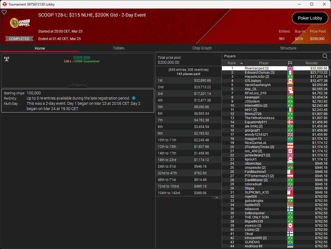Screen dimensions: 331x249
Task: Open the Structure tab
Action: (288, 48)
